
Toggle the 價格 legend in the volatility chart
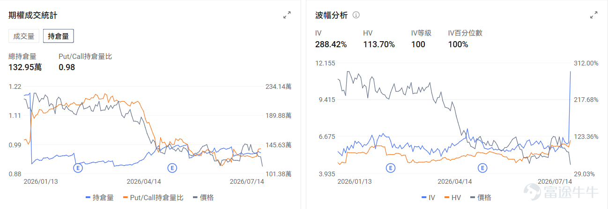click(x=481, y=197)
